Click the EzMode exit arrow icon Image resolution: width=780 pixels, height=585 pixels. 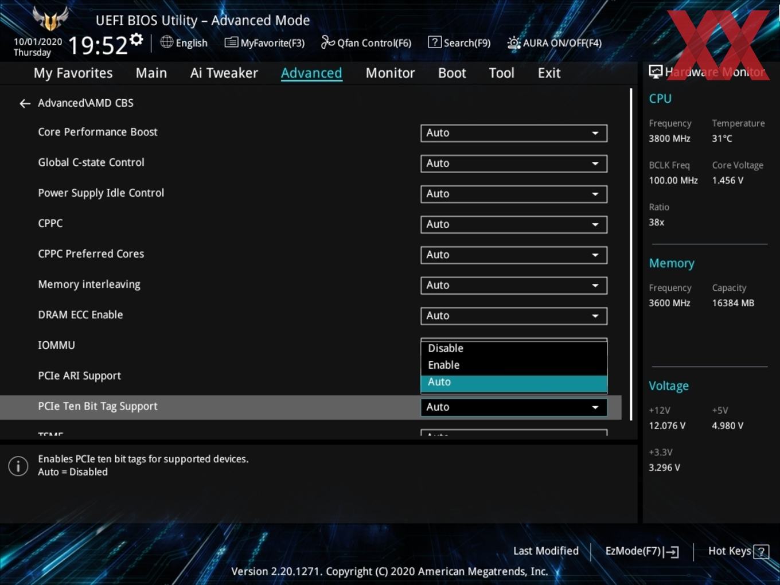click(x=671, y=552)
